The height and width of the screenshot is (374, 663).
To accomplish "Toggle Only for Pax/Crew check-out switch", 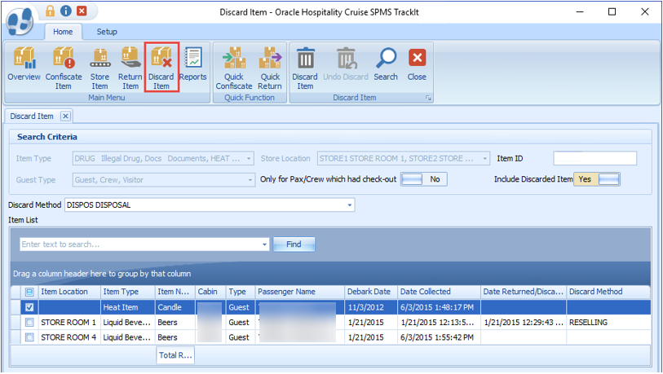I will click(424, 179).
